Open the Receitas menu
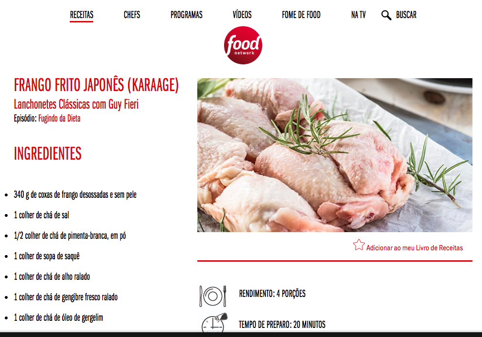This screenshot has width=482, height=337. [x=82, y=15]
